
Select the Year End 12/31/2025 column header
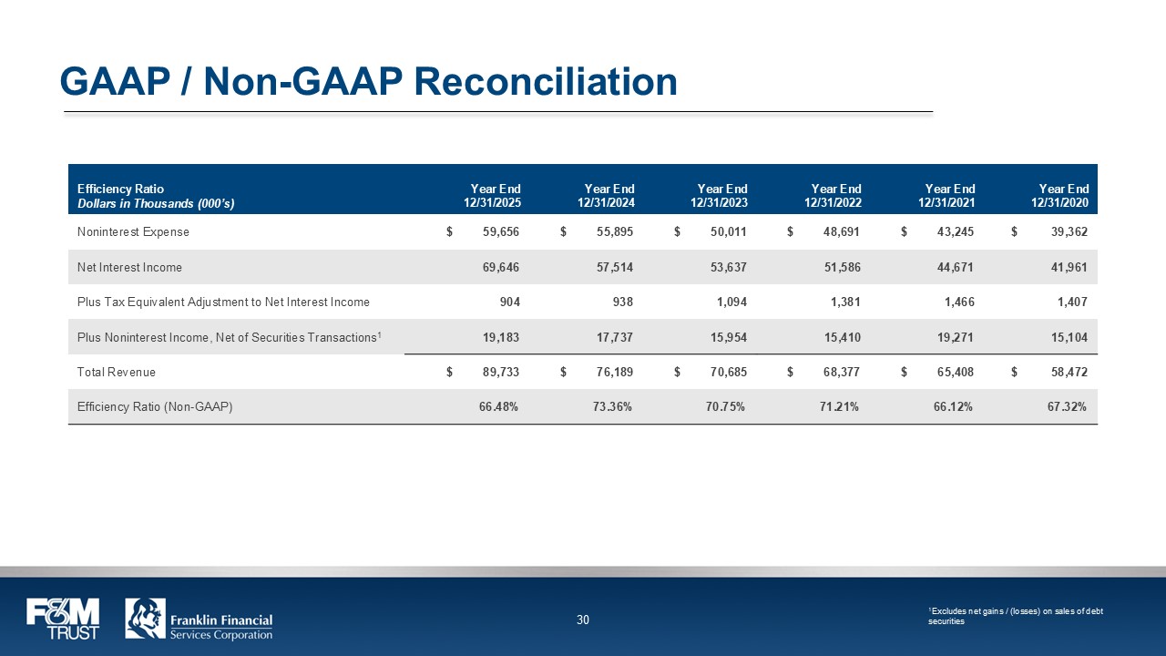[x=492, y=196]
